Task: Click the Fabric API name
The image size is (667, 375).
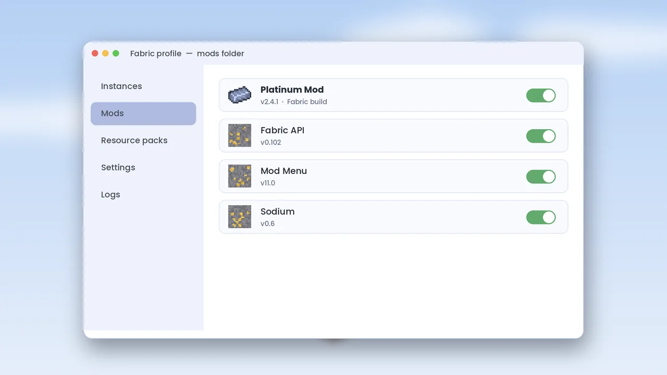Action: pos(282,130)
